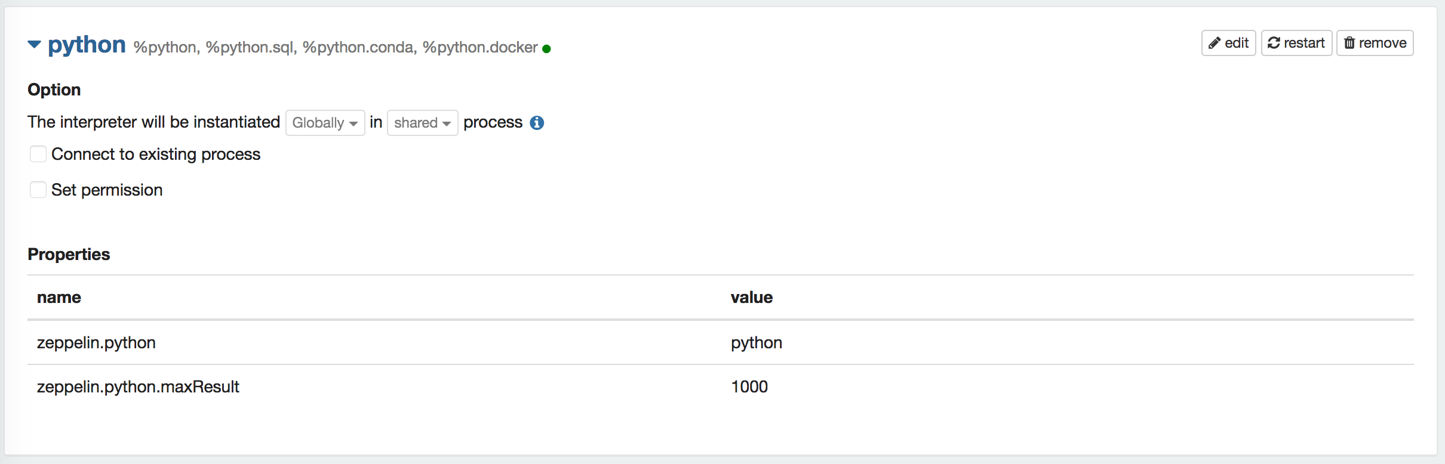Collapse the python interpreter section triangle
This screenshot has width=1445, height=464.
click(x=35, y=45)
